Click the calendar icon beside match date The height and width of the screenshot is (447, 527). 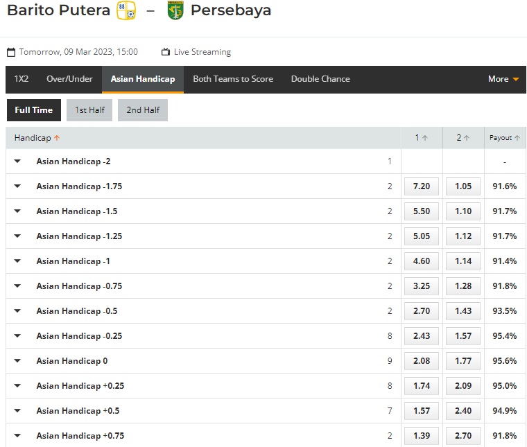click(11, 52)
